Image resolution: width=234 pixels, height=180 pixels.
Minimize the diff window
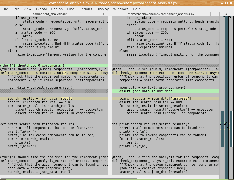pos(222,3)
